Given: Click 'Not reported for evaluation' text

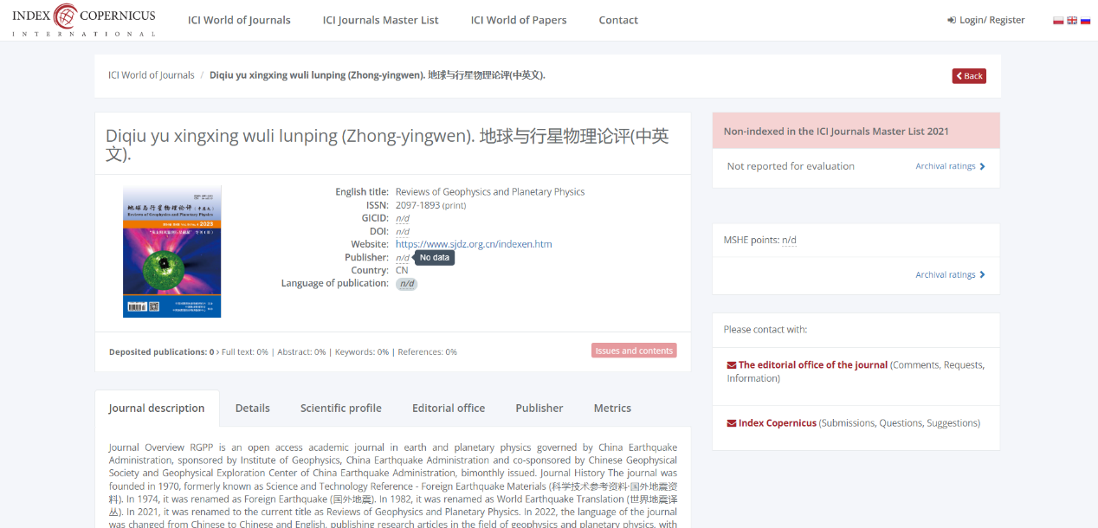Looking at the screenshot, I should point(791,166).
